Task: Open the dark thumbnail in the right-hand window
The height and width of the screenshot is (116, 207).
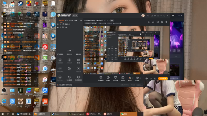Action: pyautogui.click(x=175, y=70)
